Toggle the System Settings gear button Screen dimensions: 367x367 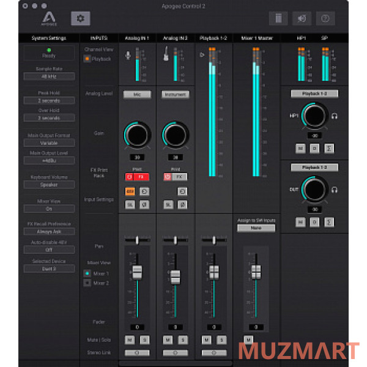(81, 18)
